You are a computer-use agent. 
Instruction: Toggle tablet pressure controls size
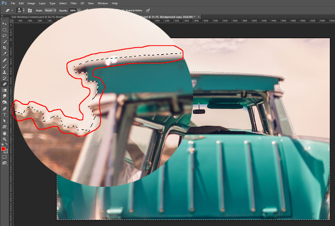click(x=148, y=10)
